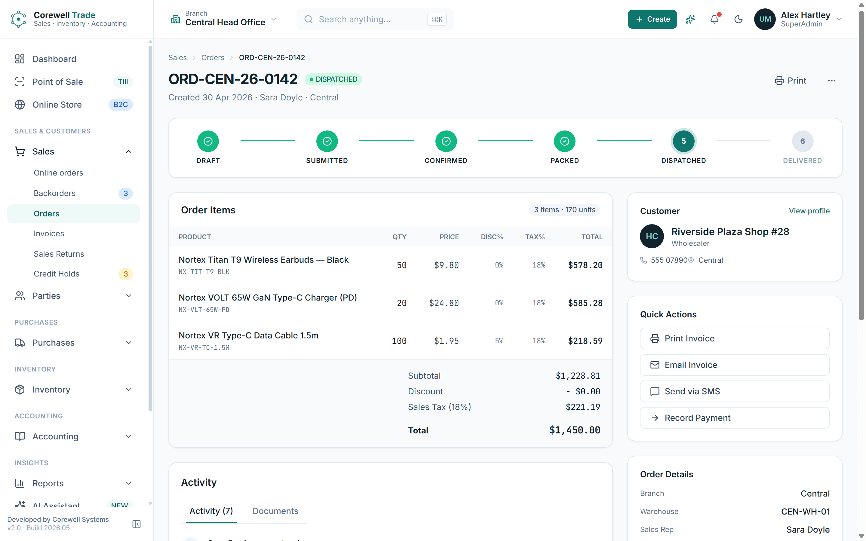Click the Accounting book icon
866x541 pixels.
pos(20,436)
